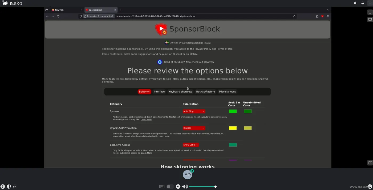Open Ajay Ramachandran link
This screenshot has height=190, width=373.
[x=193, y=43]
